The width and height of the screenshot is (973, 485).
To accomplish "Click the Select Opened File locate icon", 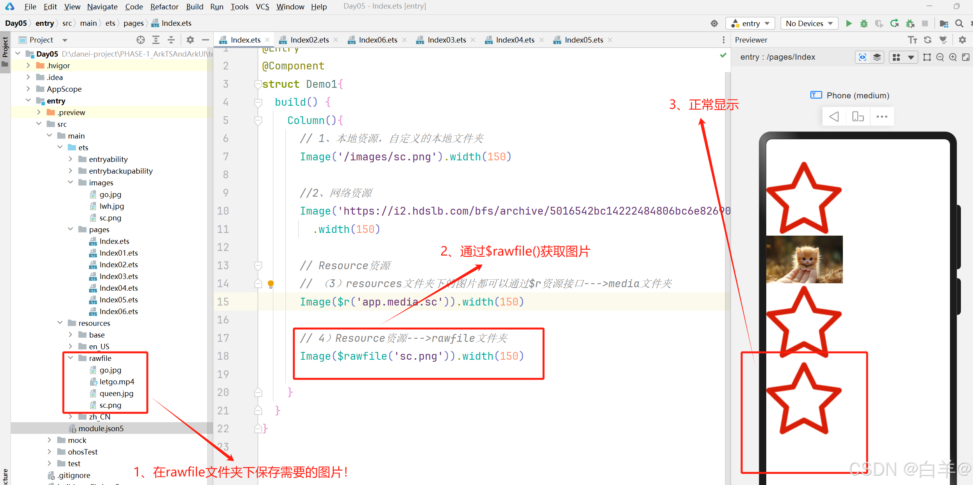I will pos(141,40).
